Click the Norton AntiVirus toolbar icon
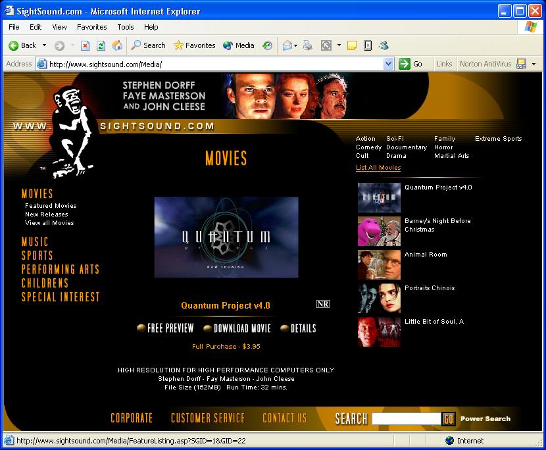Screen dimensions: 546x450 point(521,64)
